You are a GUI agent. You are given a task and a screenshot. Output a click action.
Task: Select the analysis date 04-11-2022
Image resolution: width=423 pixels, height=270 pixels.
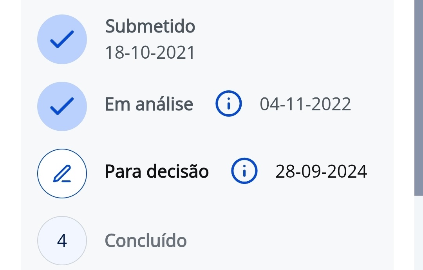[305, 104]
